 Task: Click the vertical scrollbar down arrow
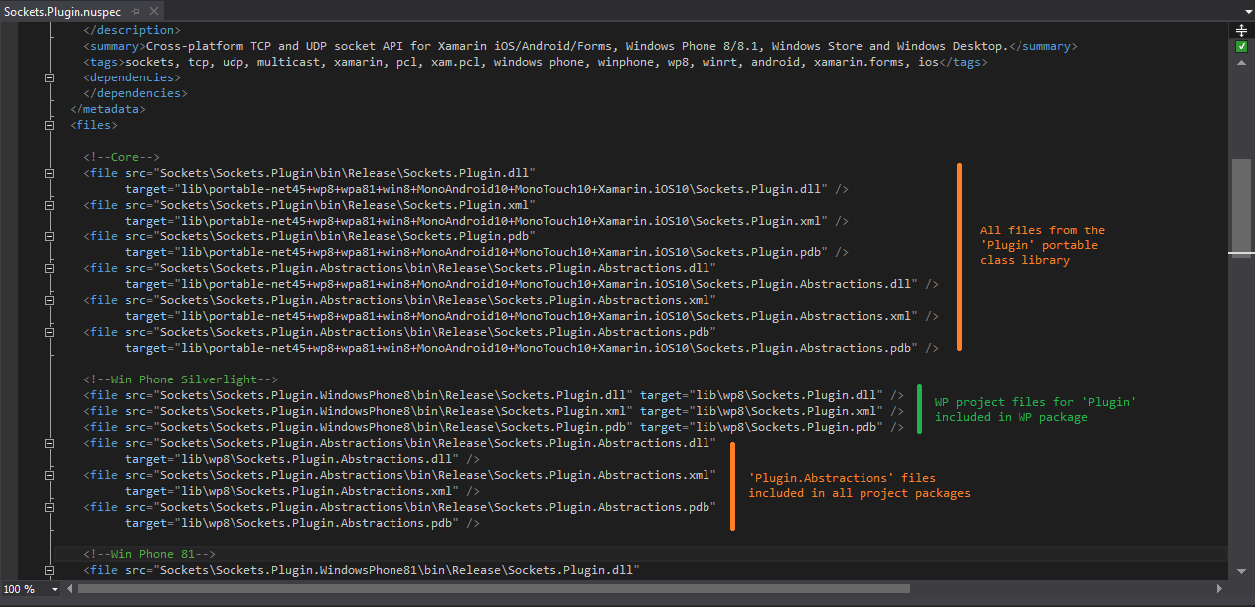(x=1241, y=571)
